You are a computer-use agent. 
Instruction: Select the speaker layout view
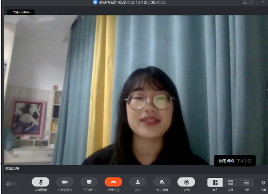(215, 183)
